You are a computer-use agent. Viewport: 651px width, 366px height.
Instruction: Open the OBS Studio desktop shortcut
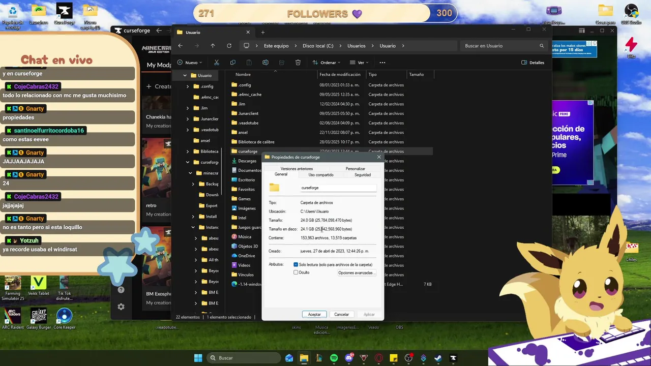631,15
